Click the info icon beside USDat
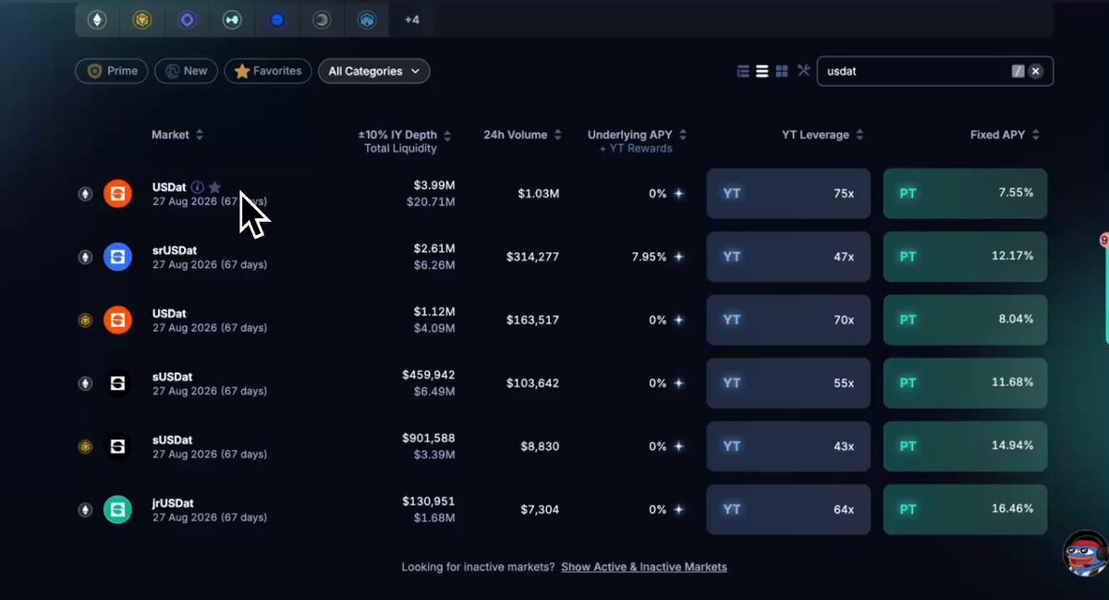This screenshot has height=600, width=1109. (x=197, y=188)
